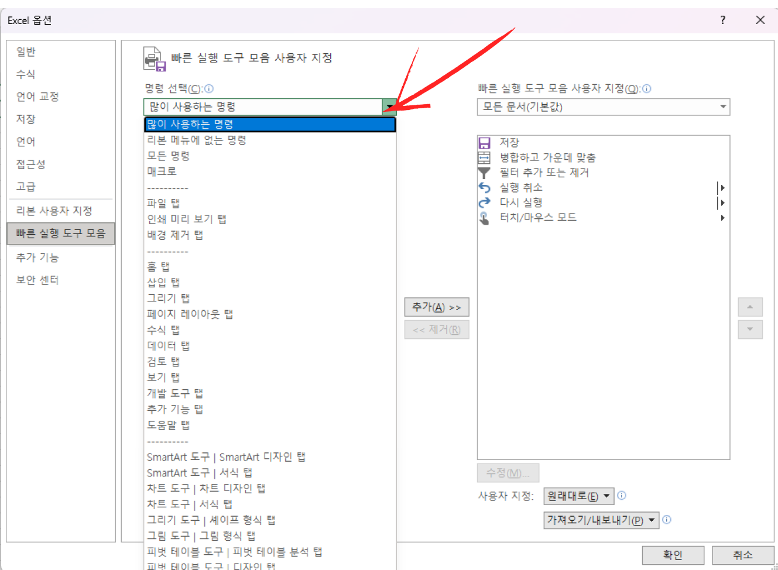
Task: Open 수식 category in left sidebar
Action: coord(61,74)
